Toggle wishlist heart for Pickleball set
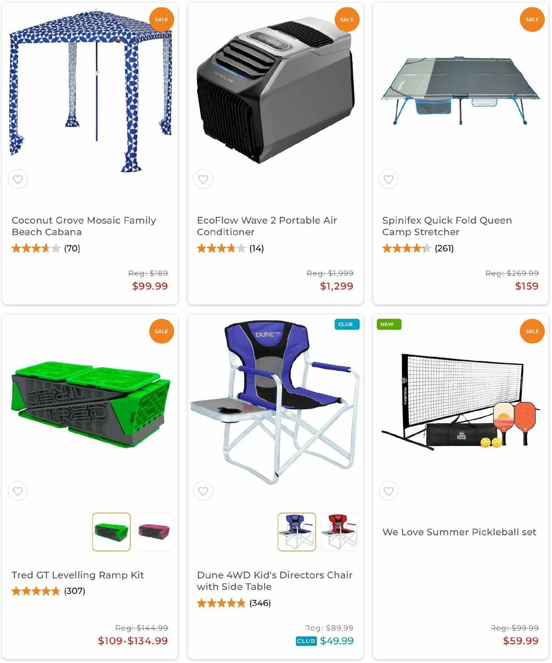 [389, 491]
